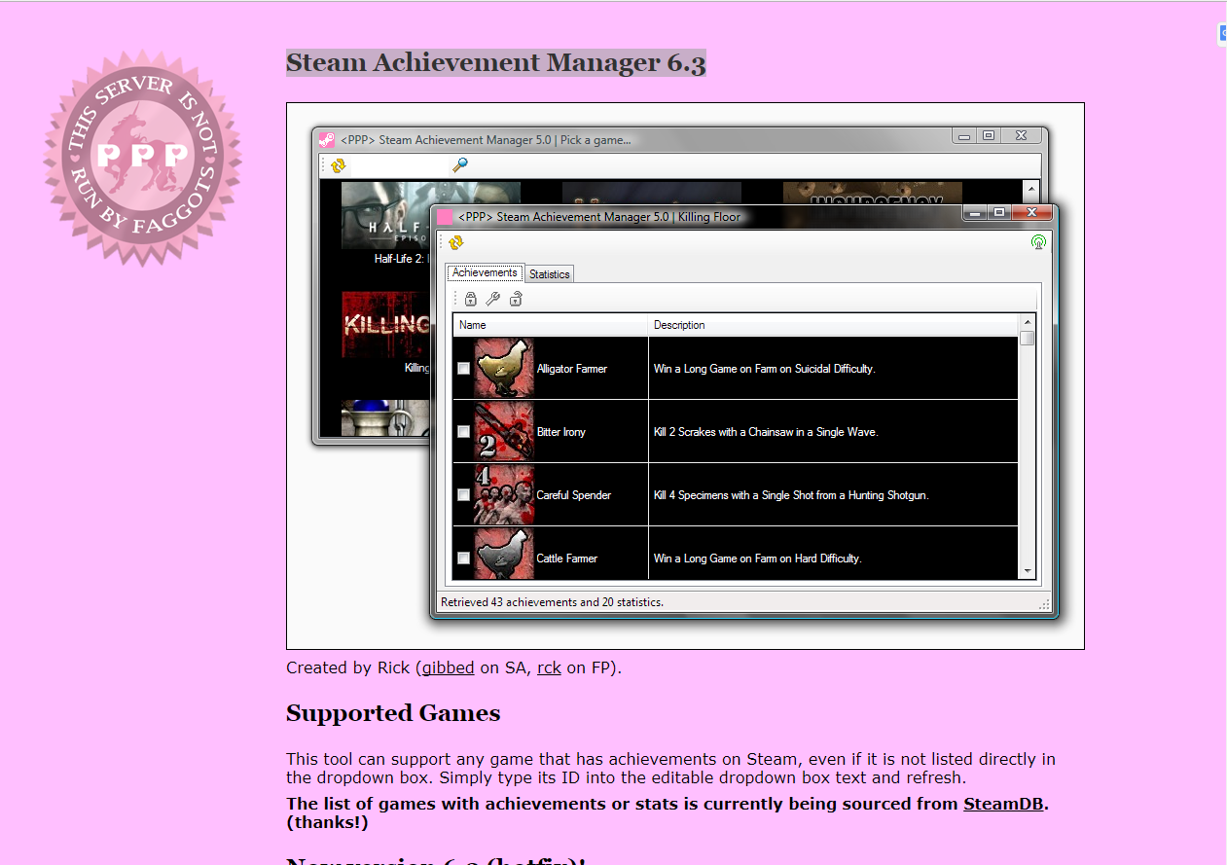Click the refresh icon in the Pick a game window
The height and width of the screenshot is (865, 1227).
[339, 165]
